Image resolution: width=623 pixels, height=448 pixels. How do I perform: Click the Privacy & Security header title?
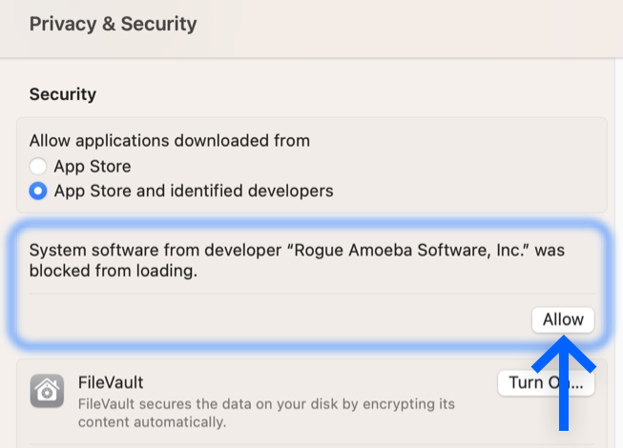[113, 24]
